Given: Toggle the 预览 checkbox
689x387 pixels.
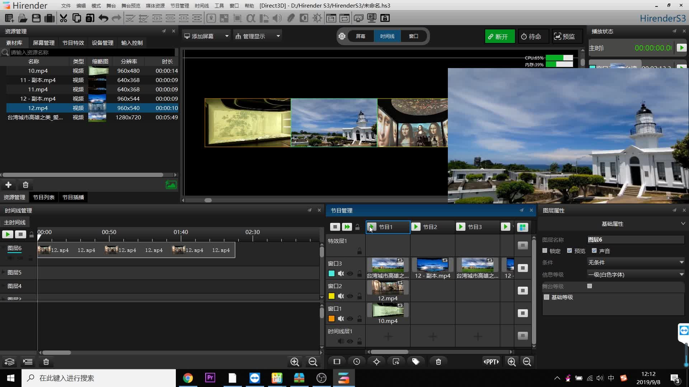Looking at the screenshot, I should pos(570,250).
